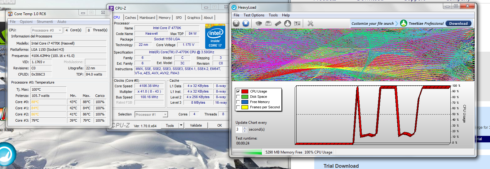Start the HeavyLoad stress test
Image resolution: width=490 pixels, height=169 pixels.
click(236, 23)
